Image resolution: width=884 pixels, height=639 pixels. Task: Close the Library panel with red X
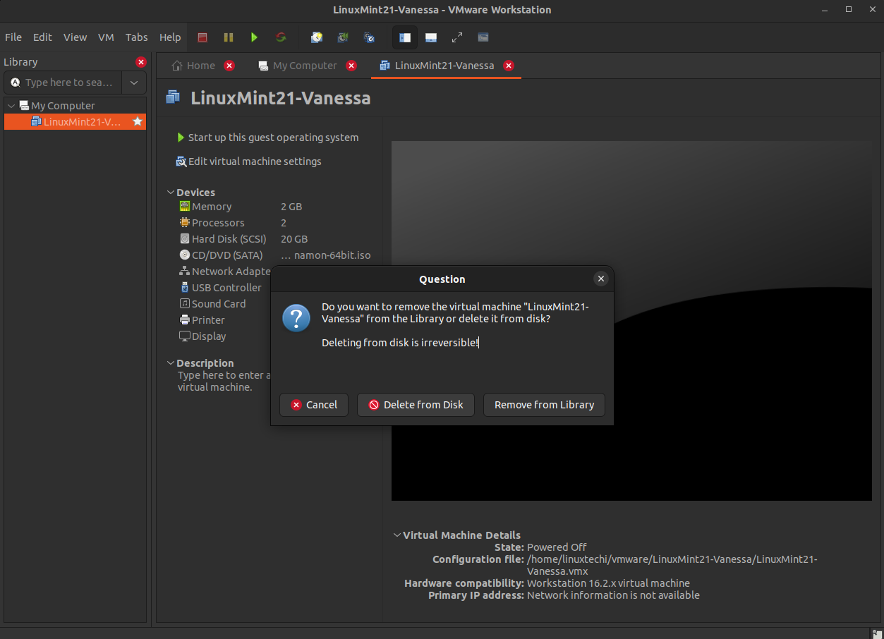(141, 62)
